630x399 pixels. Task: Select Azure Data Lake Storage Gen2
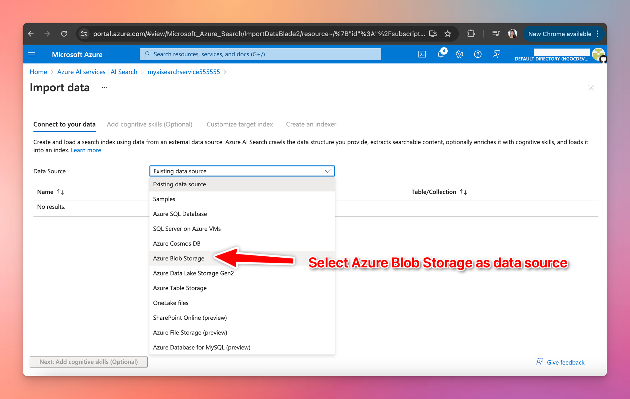242,273
